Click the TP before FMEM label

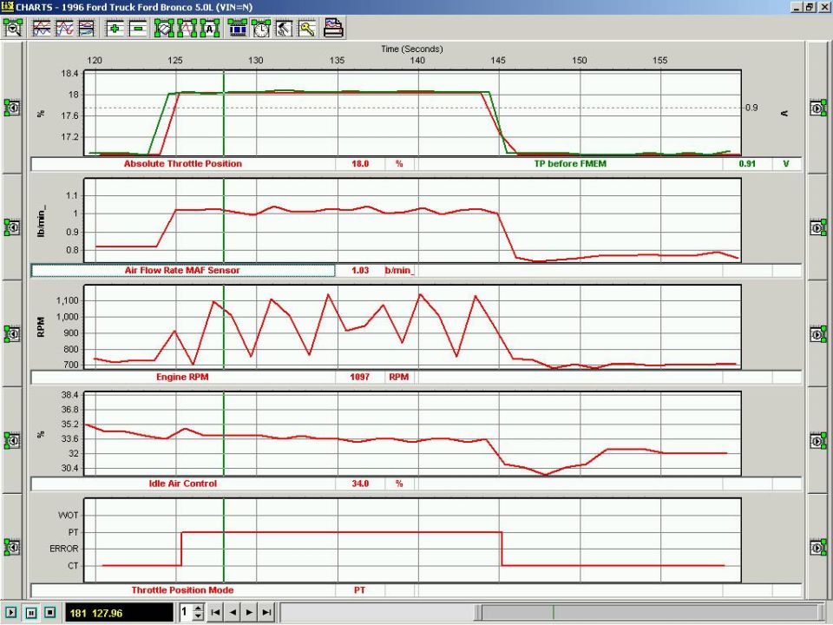tap(570, 164)
